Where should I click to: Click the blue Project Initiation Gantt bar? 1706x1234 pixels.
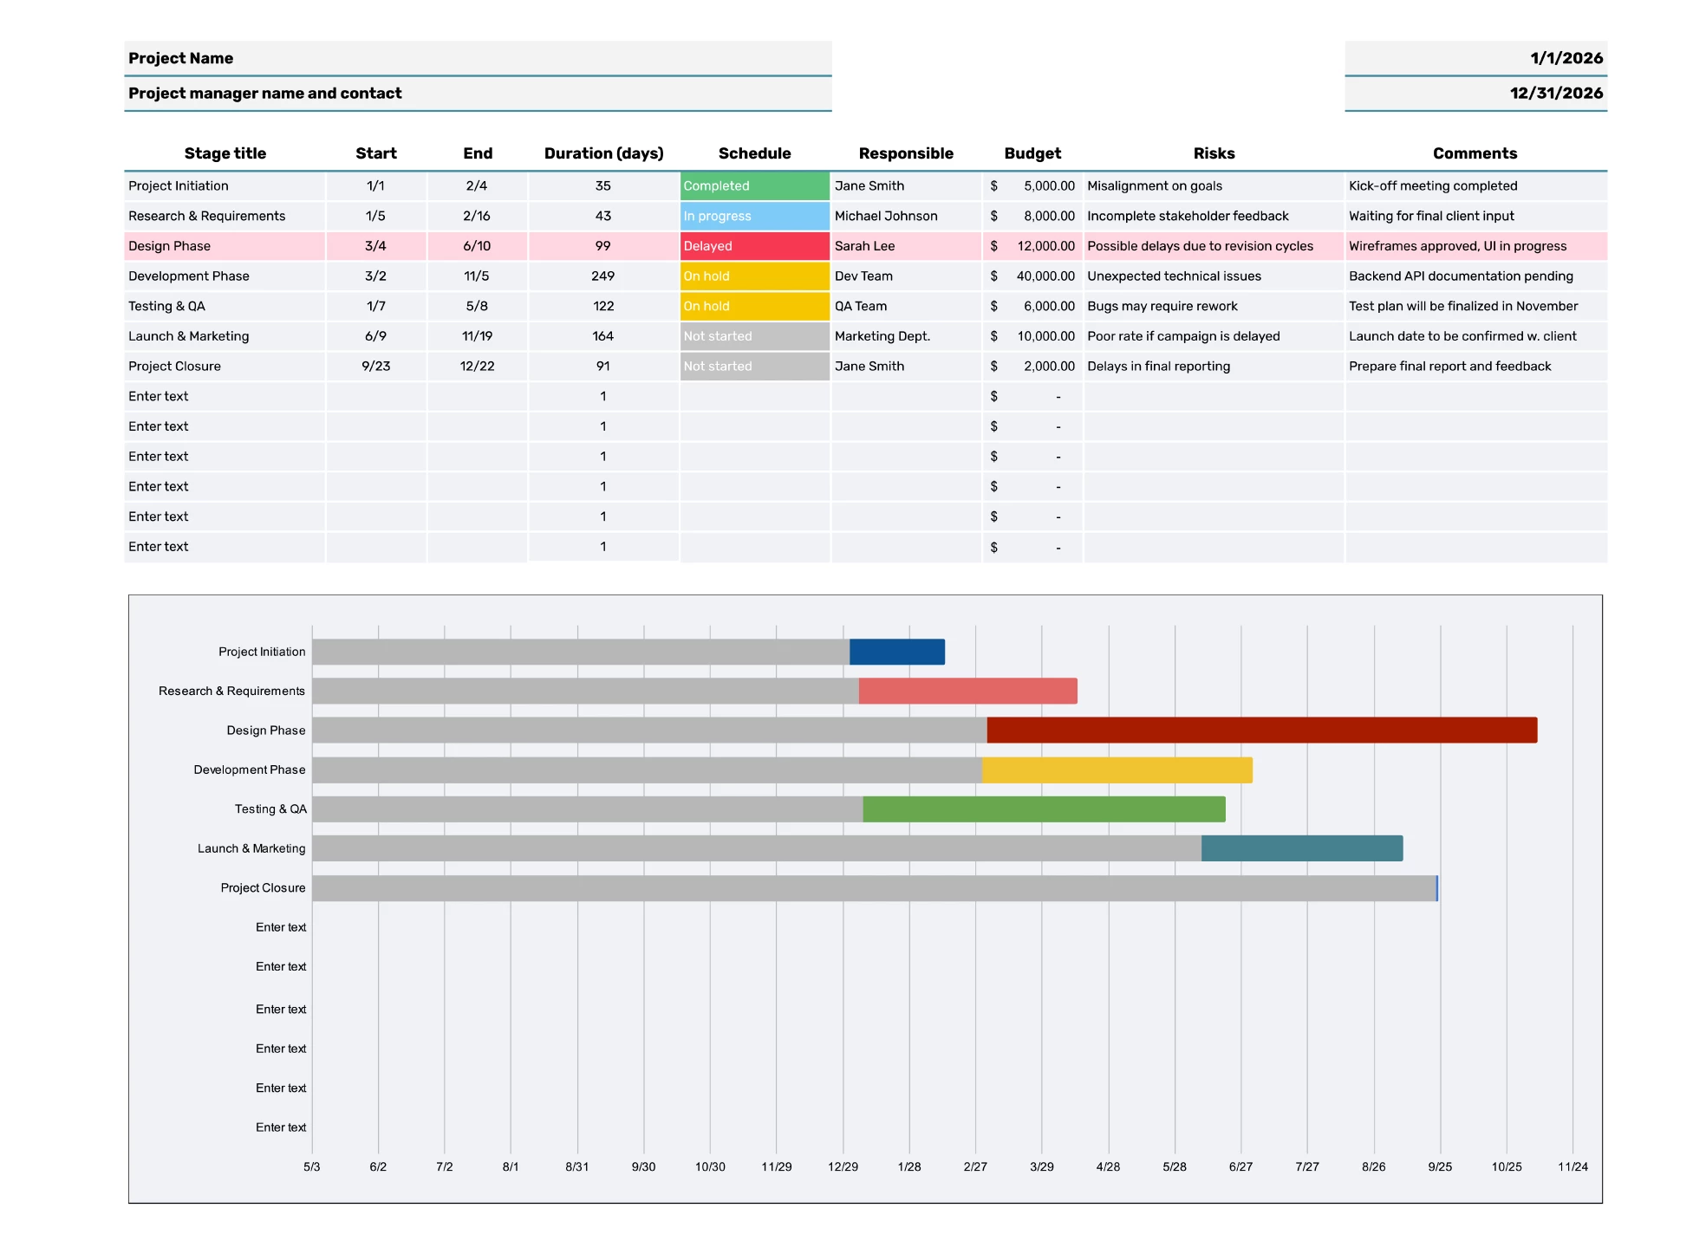(896, 652)
